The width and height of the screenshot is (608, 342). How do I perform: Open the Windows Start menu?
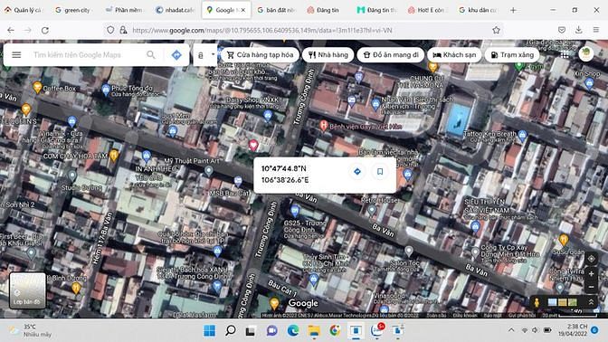click(x=209, y=331)
